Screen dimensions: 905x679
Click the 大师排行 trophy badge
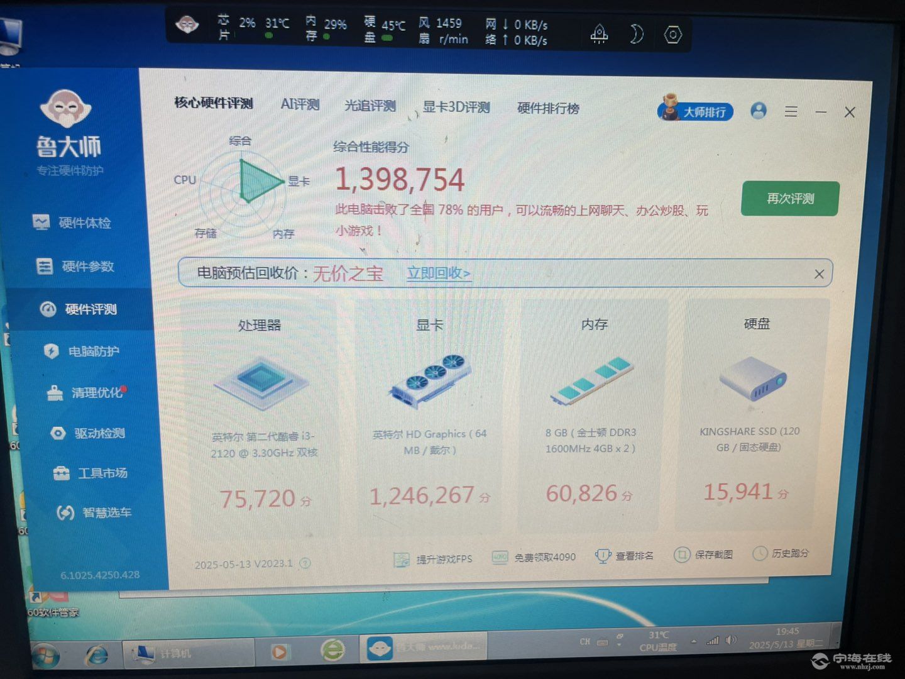click(696, 109)
